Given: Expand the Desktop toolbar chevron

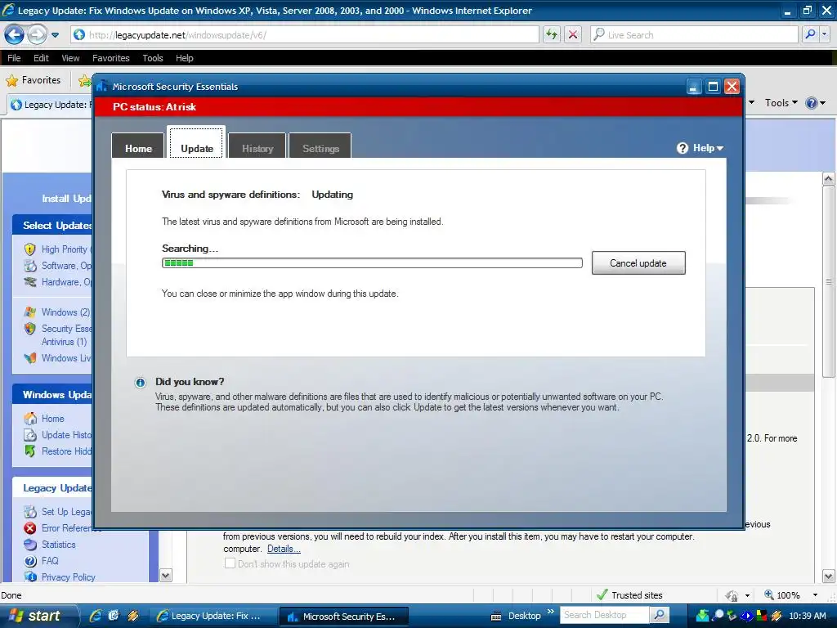Looking at the screenshot, I should click(550, 612).
